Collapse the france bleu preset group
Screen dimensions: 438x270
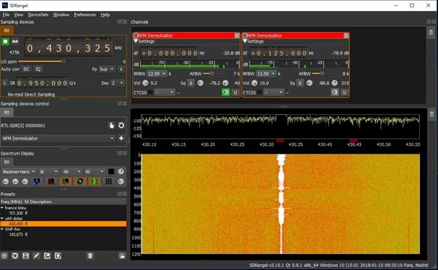tap(2, 208)
